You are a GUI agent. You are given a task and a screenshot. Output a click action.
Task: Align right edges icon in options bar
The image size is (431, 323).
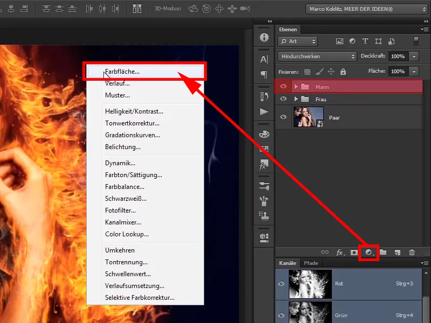point(24,9)
